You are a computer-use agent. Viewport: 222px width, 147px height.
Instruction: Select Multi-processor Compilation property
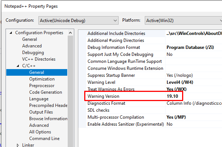116,117
